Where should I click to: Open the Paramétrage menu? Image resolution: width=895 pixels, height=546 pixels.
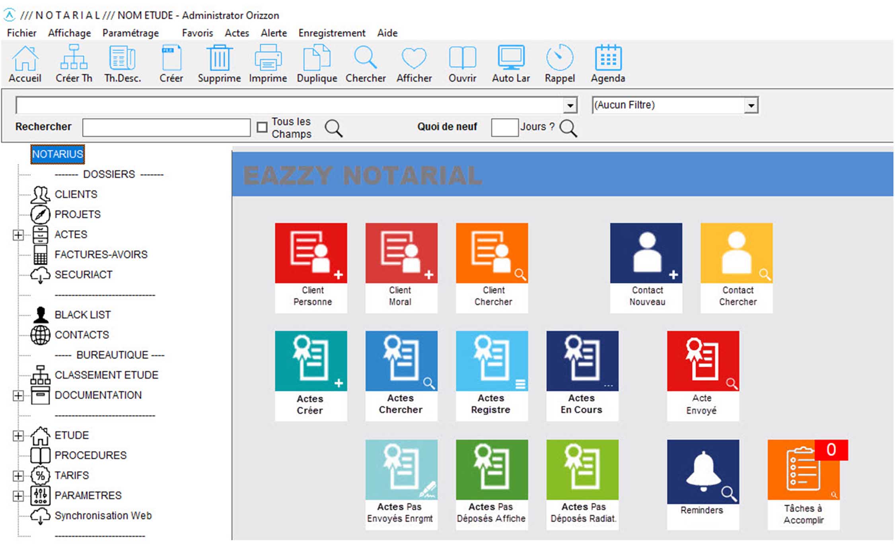click(x=130, y=33)
